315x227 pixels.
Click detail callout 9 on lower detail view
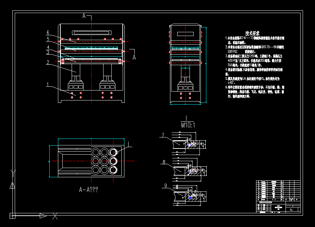[166, 186]
